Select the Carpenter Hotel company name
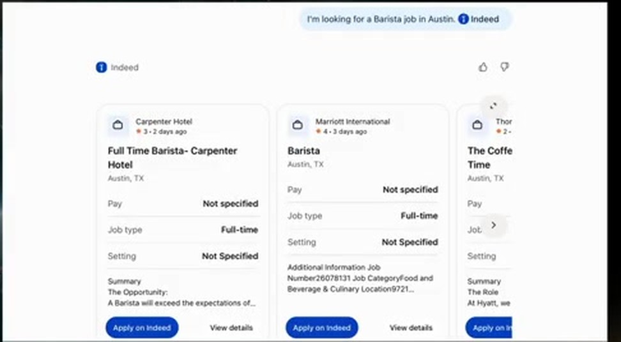621x342 pixels. tap(164, 121)
